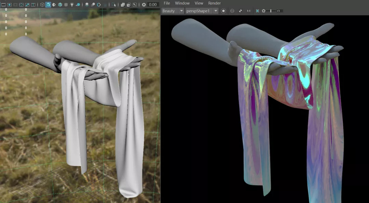Screen dimensions: 369x203
Task: Toggle the safe title T icon
Action: tap(33, 4)
